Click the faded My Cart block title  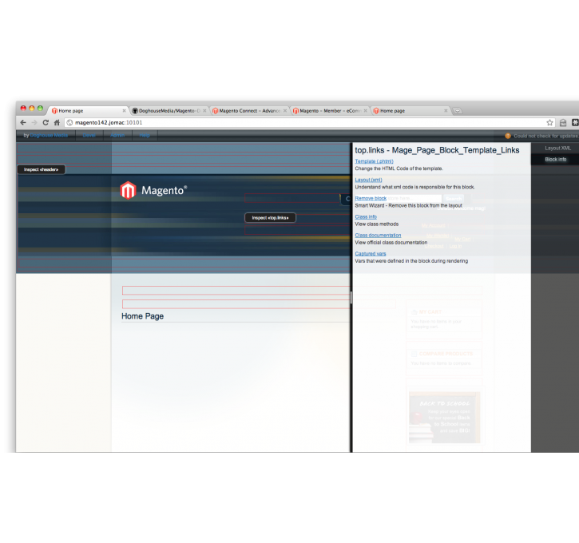coord(430,312)
